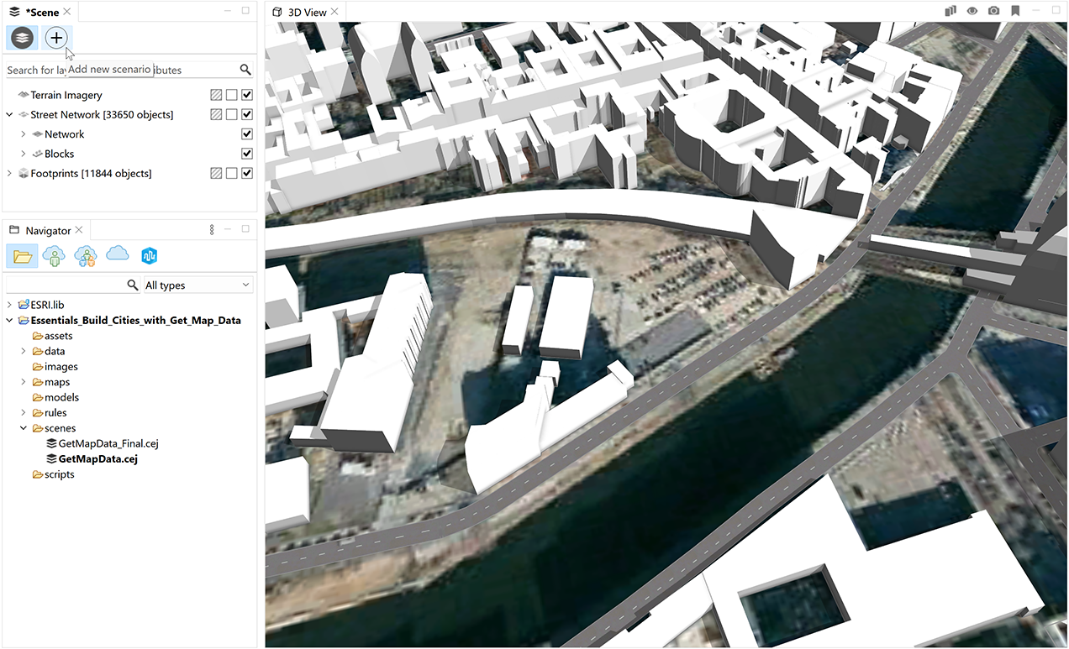The width and height of the screenshot is (1069, 649).
Task: Open the 3D View visibility eye settings
Action: pyautogui.click(x=972, y=11)
